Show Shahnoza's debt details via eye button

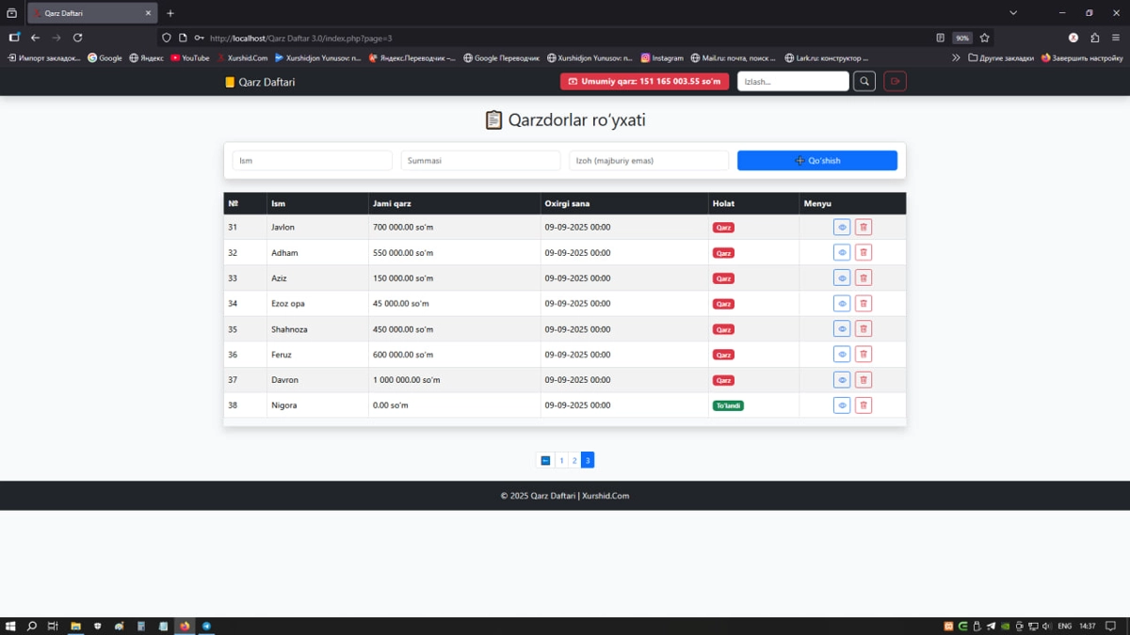click(x=842, y=329)
